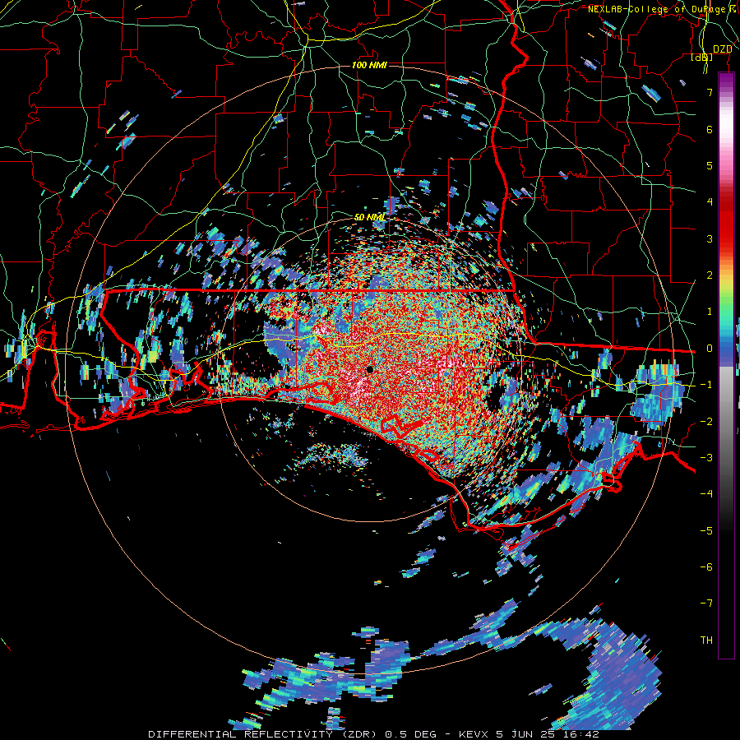Image resolution: width=740 pixels, height=740 pixels.
Task: Click the "4" tick on the color scale
Action: [x=710, y=202]
